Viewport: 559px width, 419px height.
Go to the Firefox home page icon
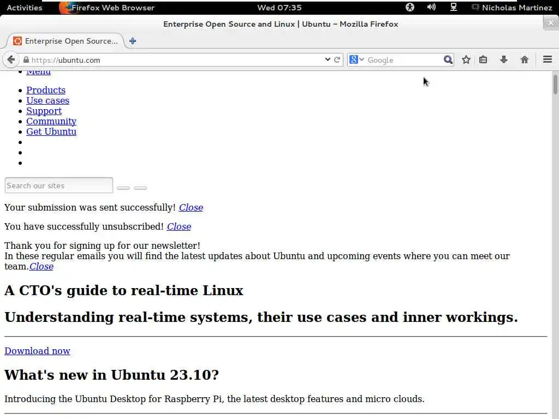point(524,59)
